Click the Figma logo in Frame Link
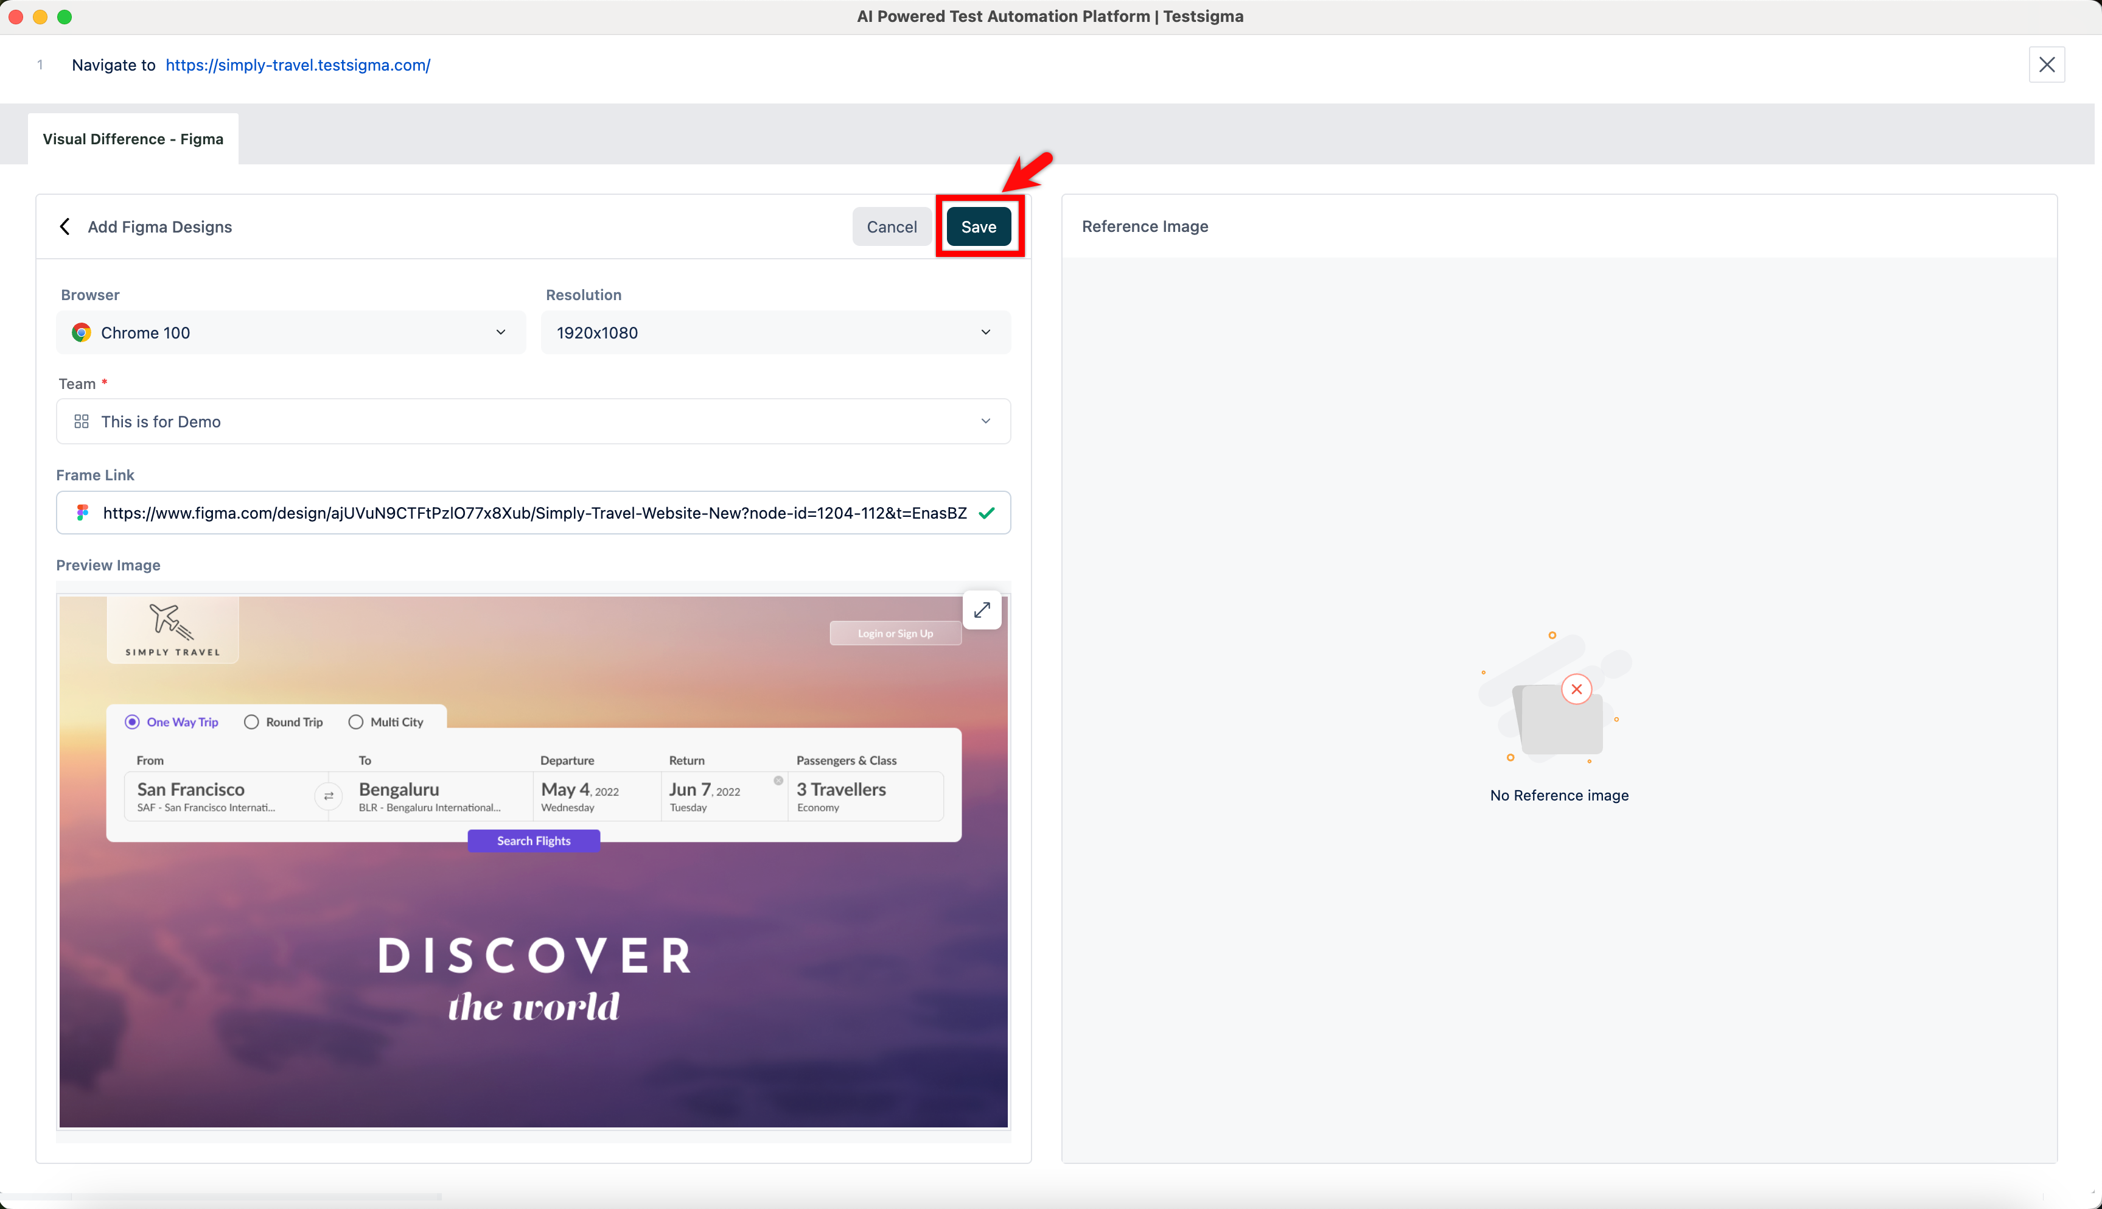2102x1209 pixels. tap(82, 513)
